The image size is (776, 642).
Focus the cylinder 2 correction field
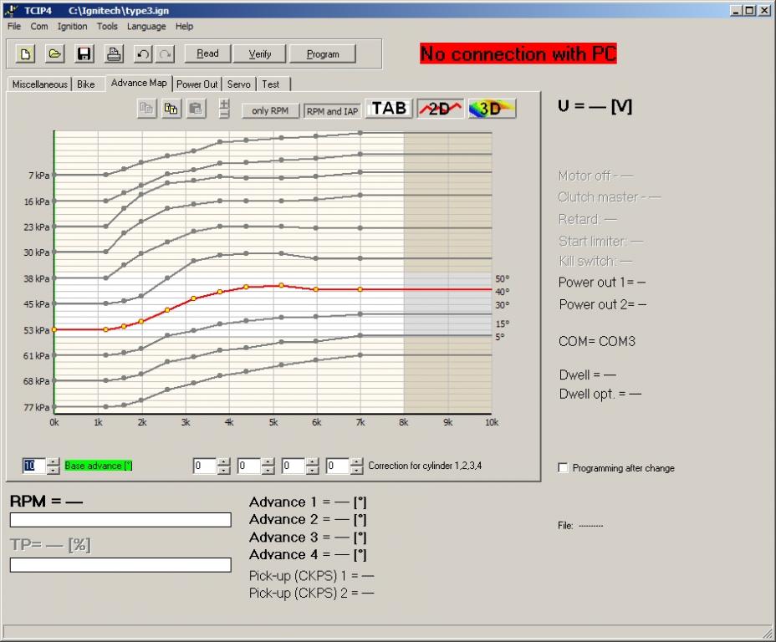point(249,466)
